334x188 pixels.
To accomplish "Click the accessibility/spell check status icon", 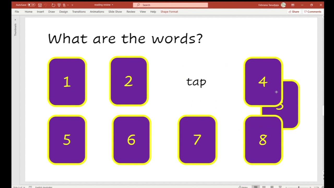I will tap(30, 187).
